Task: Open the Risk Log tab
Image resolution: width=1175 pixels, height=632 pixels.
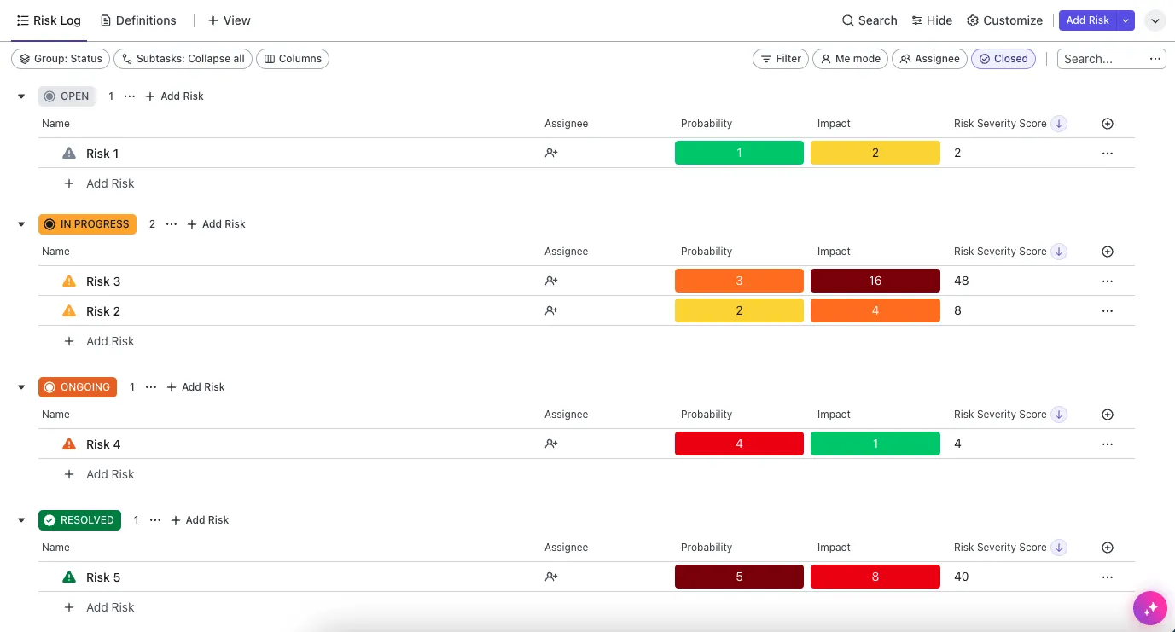Action: click(x=49, y=20)
